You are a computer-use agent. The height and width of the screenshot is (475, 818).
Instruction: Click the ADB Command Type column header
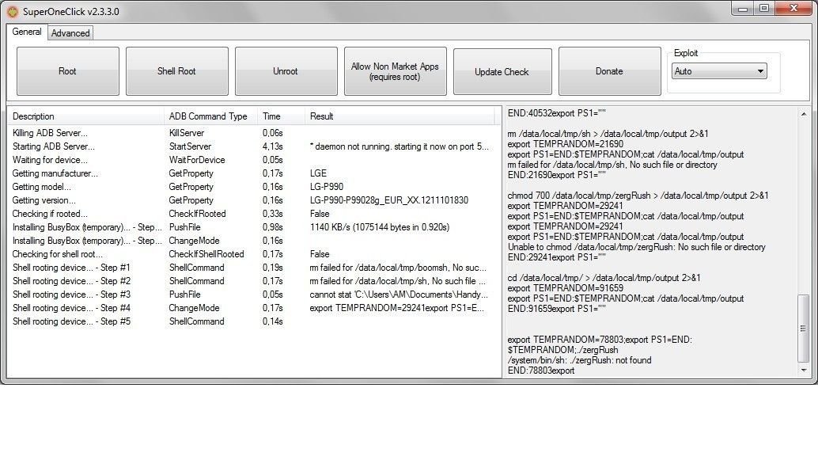point(210,116)
